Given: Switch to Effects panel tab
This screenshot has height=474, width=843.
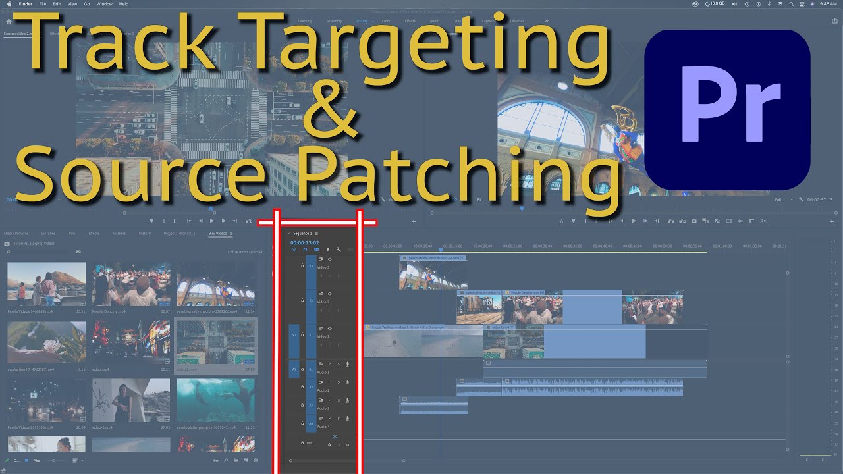Looking at the screenshot, I should click(x=94, y=233).
